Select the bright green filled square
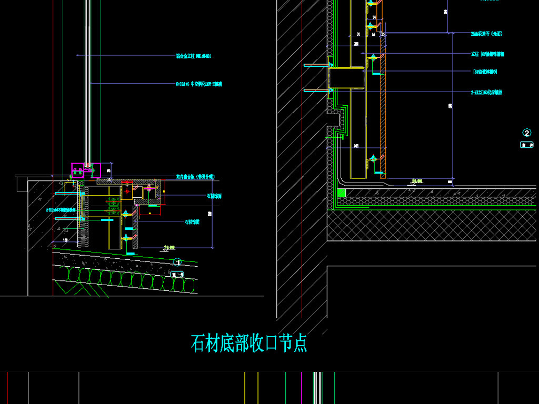The width and height of the screenshot is (539, 404). click(x=342, y=193)
